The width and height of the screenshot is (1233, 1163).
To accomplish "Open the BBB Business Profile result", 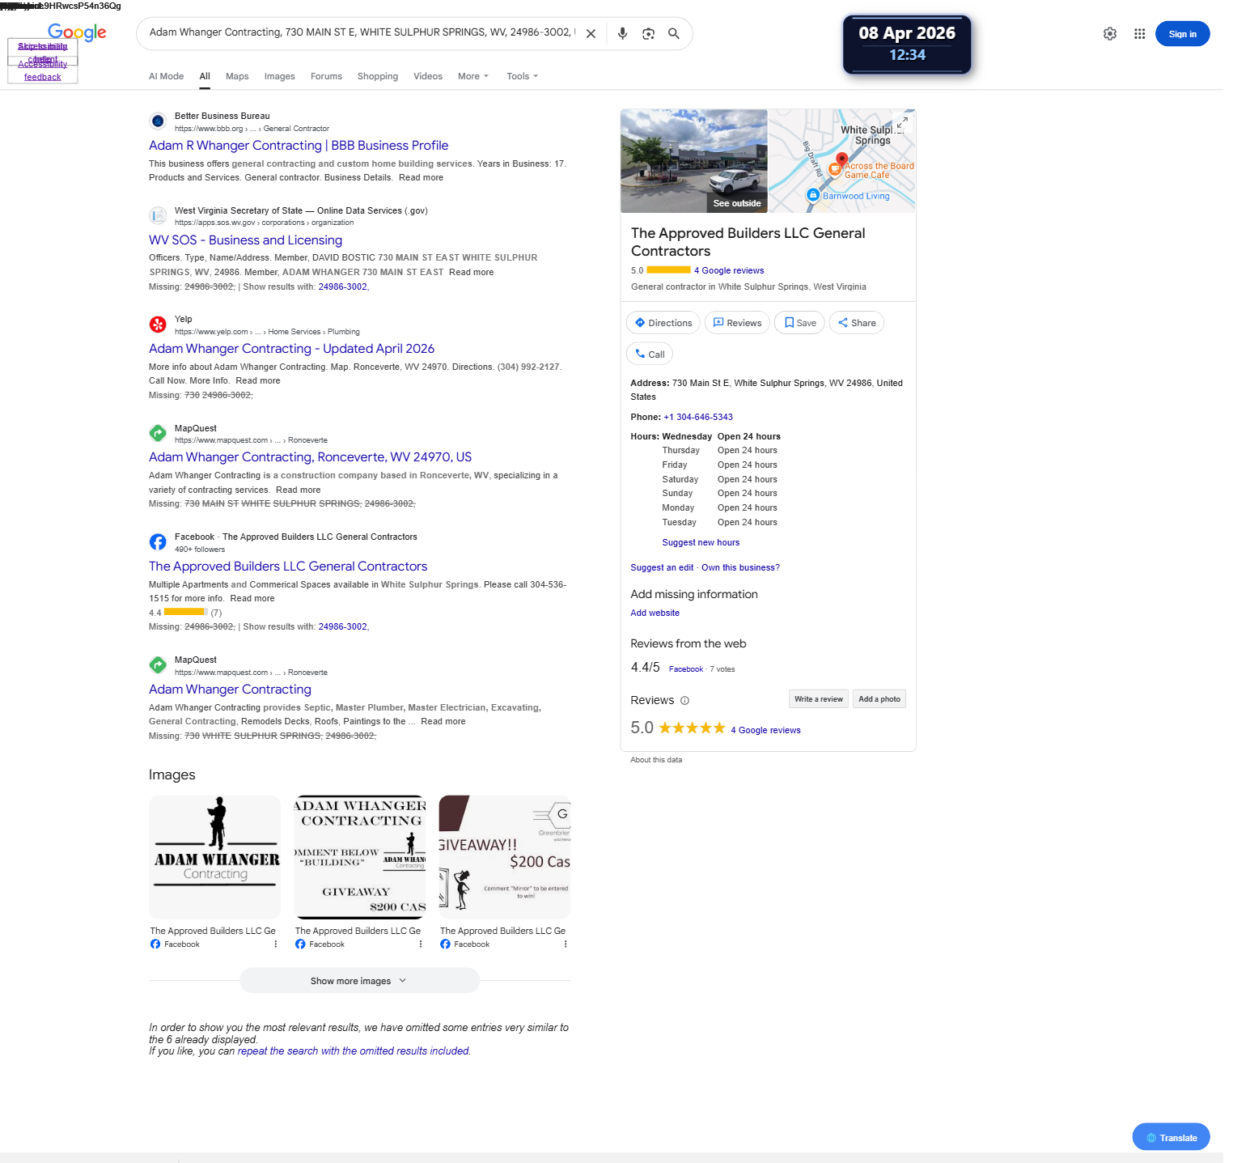I will click(299, 146).
